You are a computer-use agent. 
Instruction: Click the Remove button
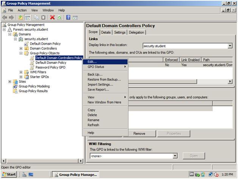tap(139, 133)
